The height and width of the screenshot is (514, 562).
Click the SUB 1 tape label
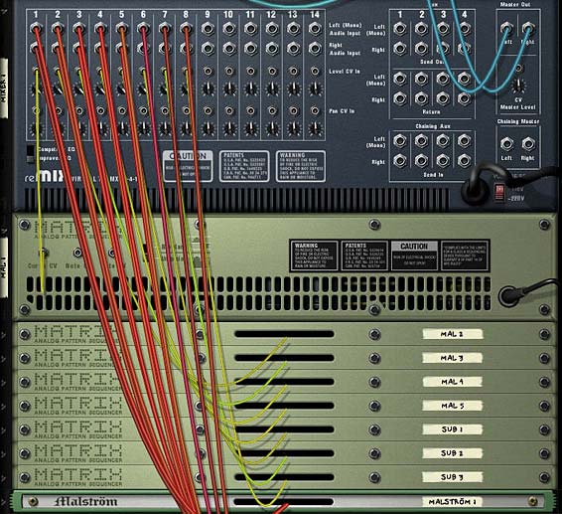pos(453,429)
